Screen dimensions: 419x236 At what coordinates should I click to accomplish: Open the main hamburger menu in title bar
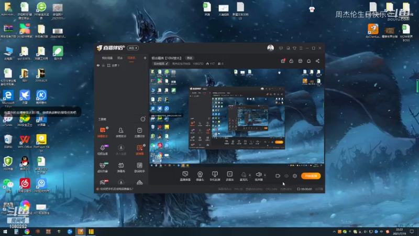pyautogui.click(x=301, y=48)
